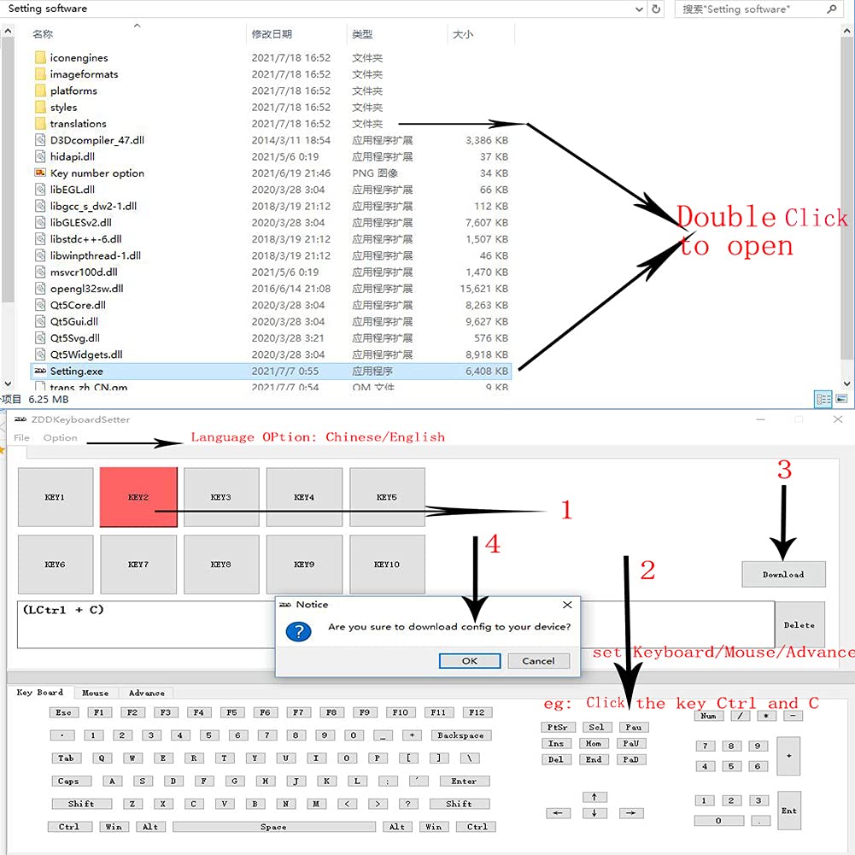Switch Explorer to large icons view
The width and height of the screenshot is (855, 855).
(841, 399)
